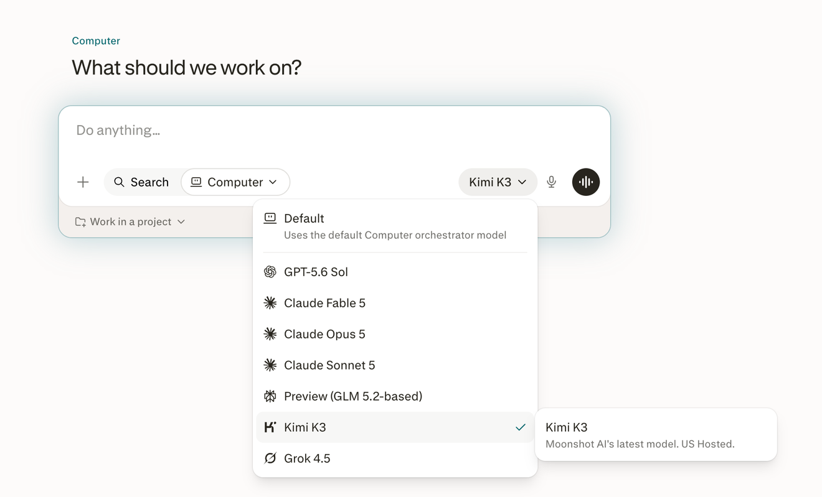Click the OpenAI logo beside GPT-5.6 Sol
Viewport: 822px width, 497px height.
[270, 272]
